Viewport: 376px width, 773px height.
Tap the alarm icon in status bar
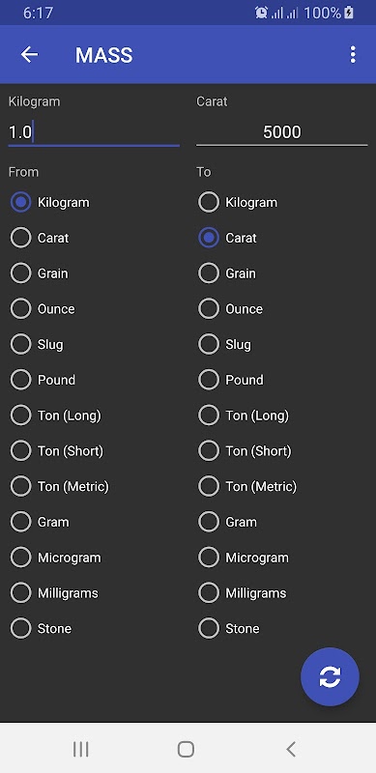tap(261, 13)
